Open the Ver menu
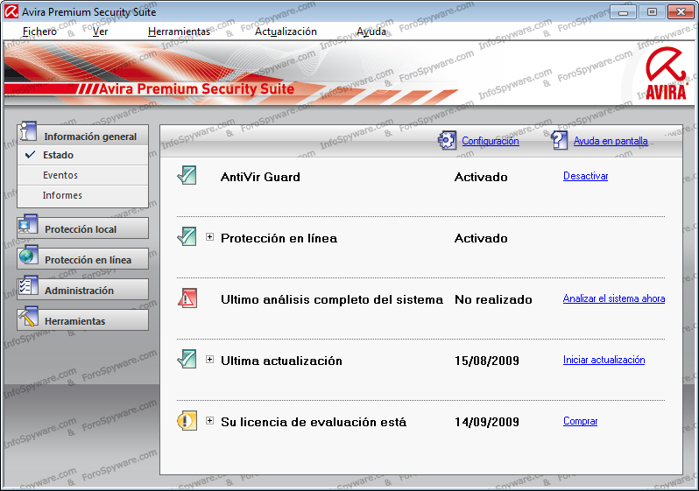 coord(101,32)
